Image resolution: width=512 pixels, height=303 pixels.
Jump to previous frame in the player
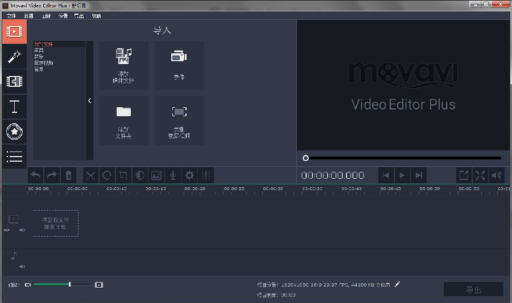coord(386,175)
